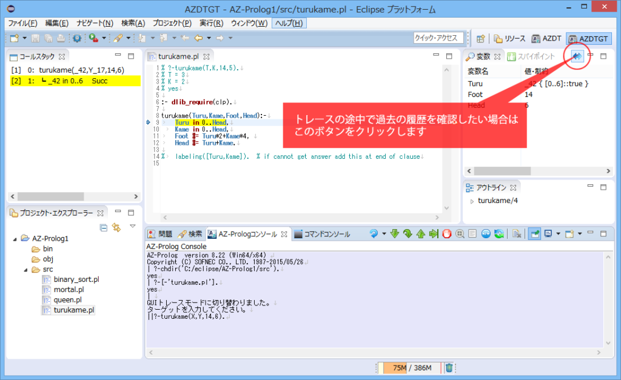The image size is (621, 380).
Task: Switch to the リソース perspective
Action: coord(509,39)
